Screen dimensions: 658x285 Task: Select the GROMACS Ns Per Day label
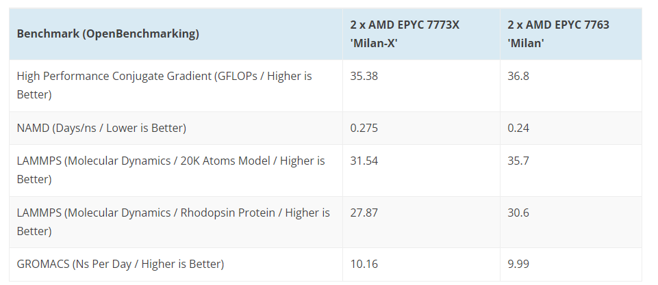pyautogui.click(x=121, y=264)
